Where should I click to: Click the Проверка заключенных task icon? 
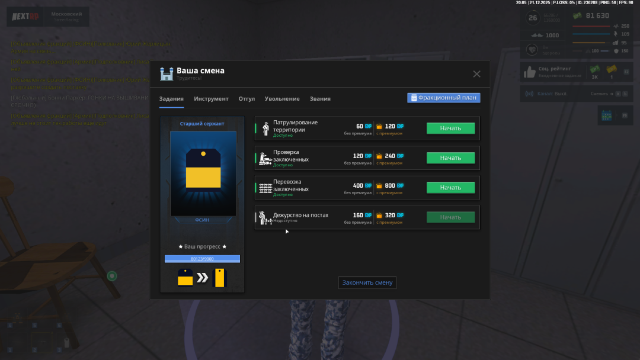click(x=265, y=158)
